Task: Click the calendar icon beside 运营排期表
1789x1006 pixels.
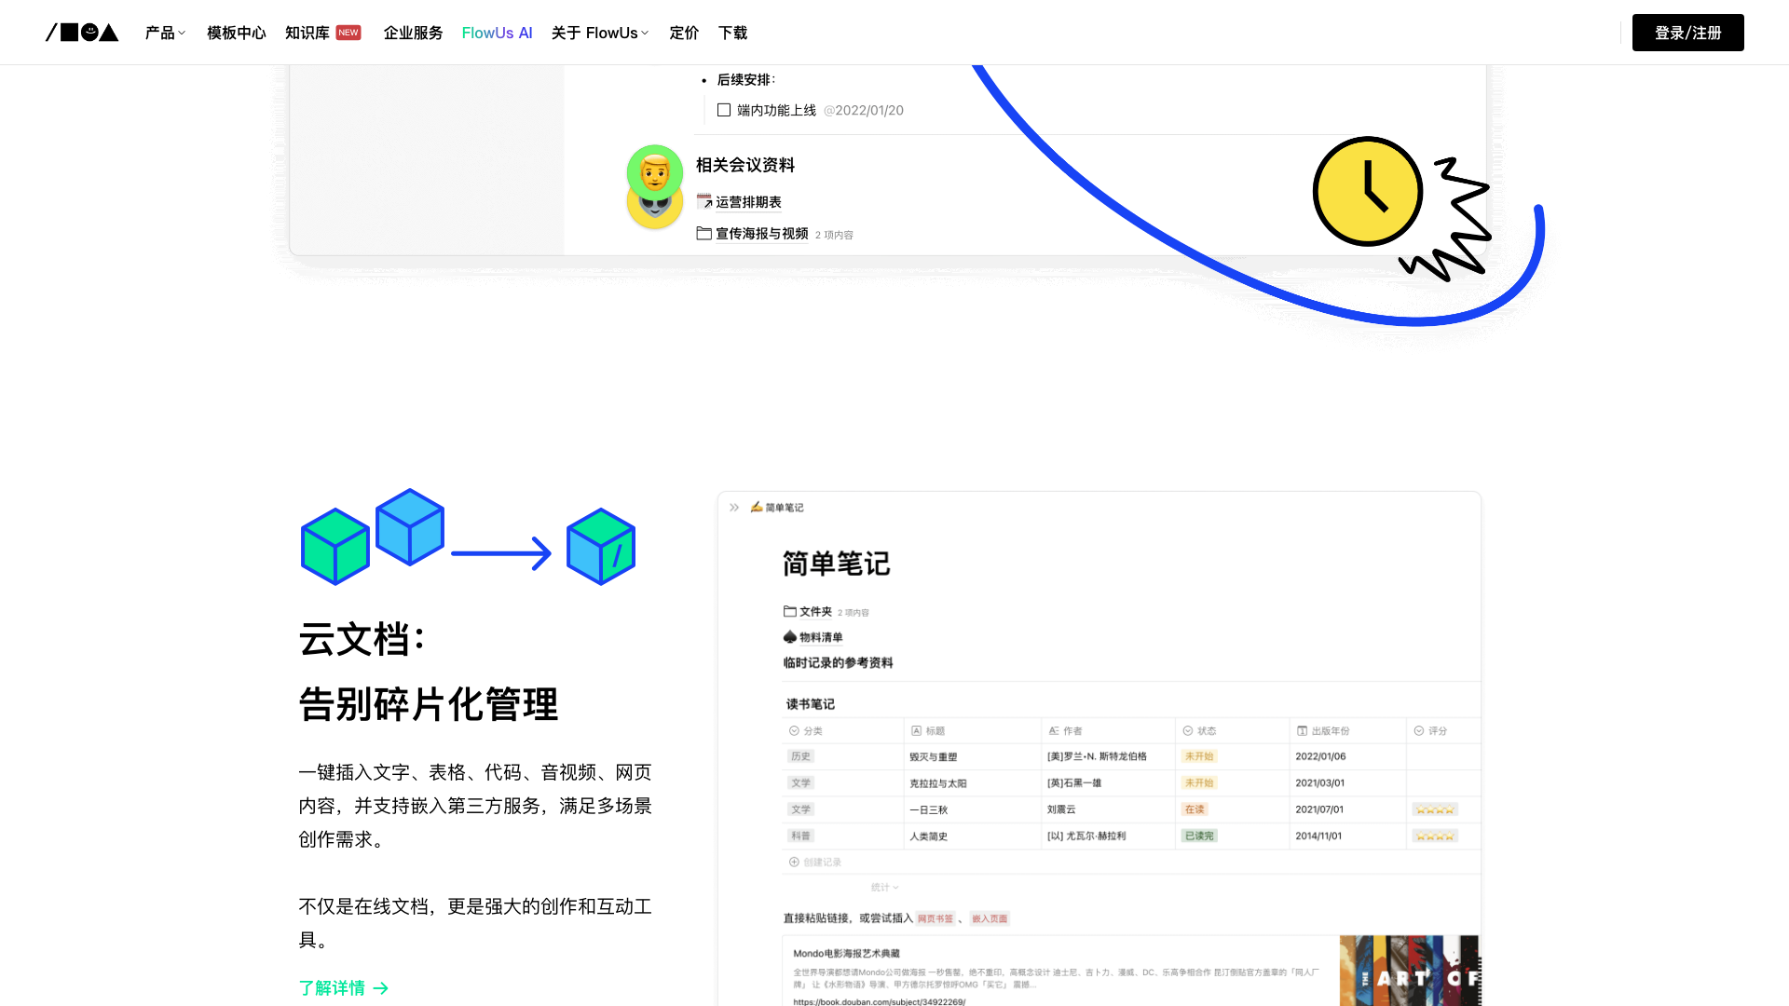Action: [704, 201]
